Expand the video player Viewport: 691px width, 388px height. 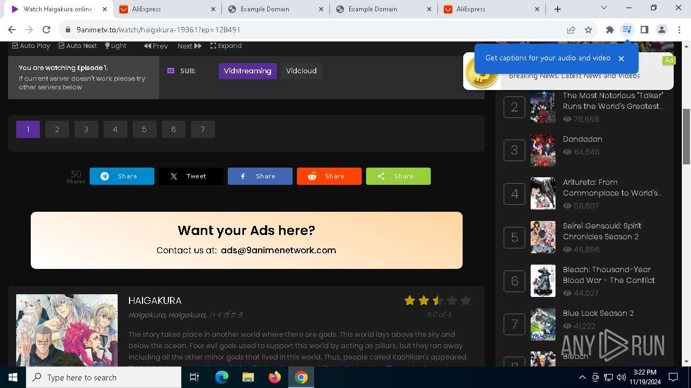[x=226, y=46]
